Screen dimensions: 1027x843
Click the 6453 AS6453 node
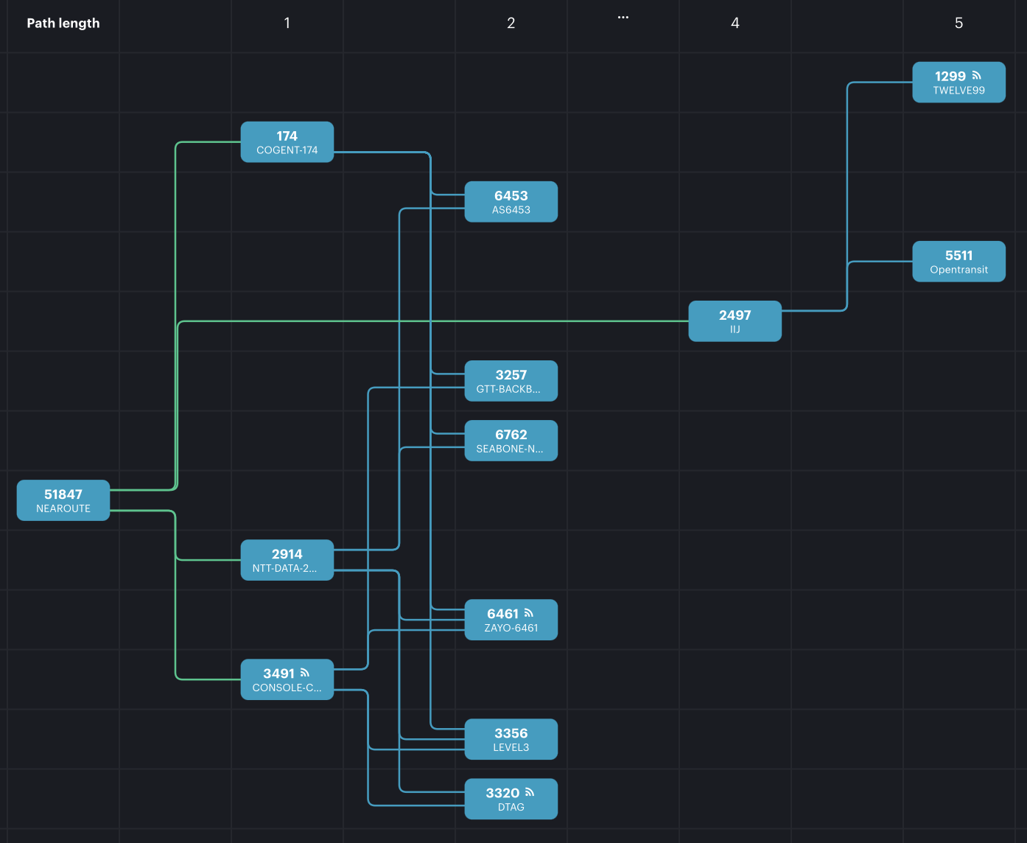click(511, 202)
